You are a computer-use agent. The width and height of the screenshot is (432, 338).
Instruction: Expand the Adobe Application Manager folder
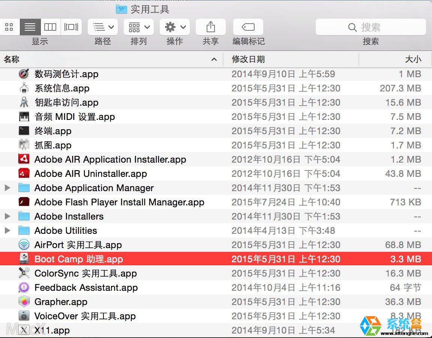click(x=7, y=188)
